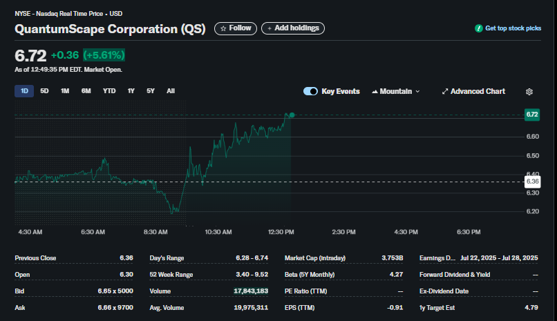Click the Avg. Volume value 19,975,311
The width and height of the screenshot is (557, 321).
251,308
